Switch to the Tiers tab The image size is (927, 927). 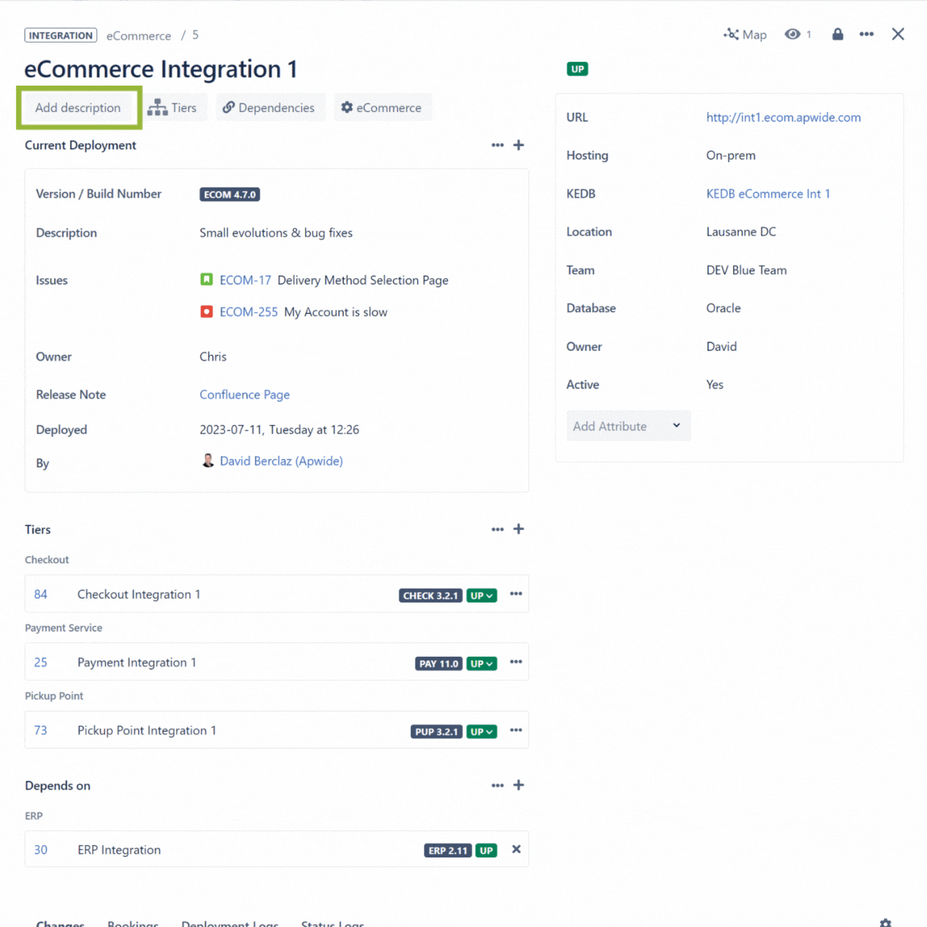[173, 108]
